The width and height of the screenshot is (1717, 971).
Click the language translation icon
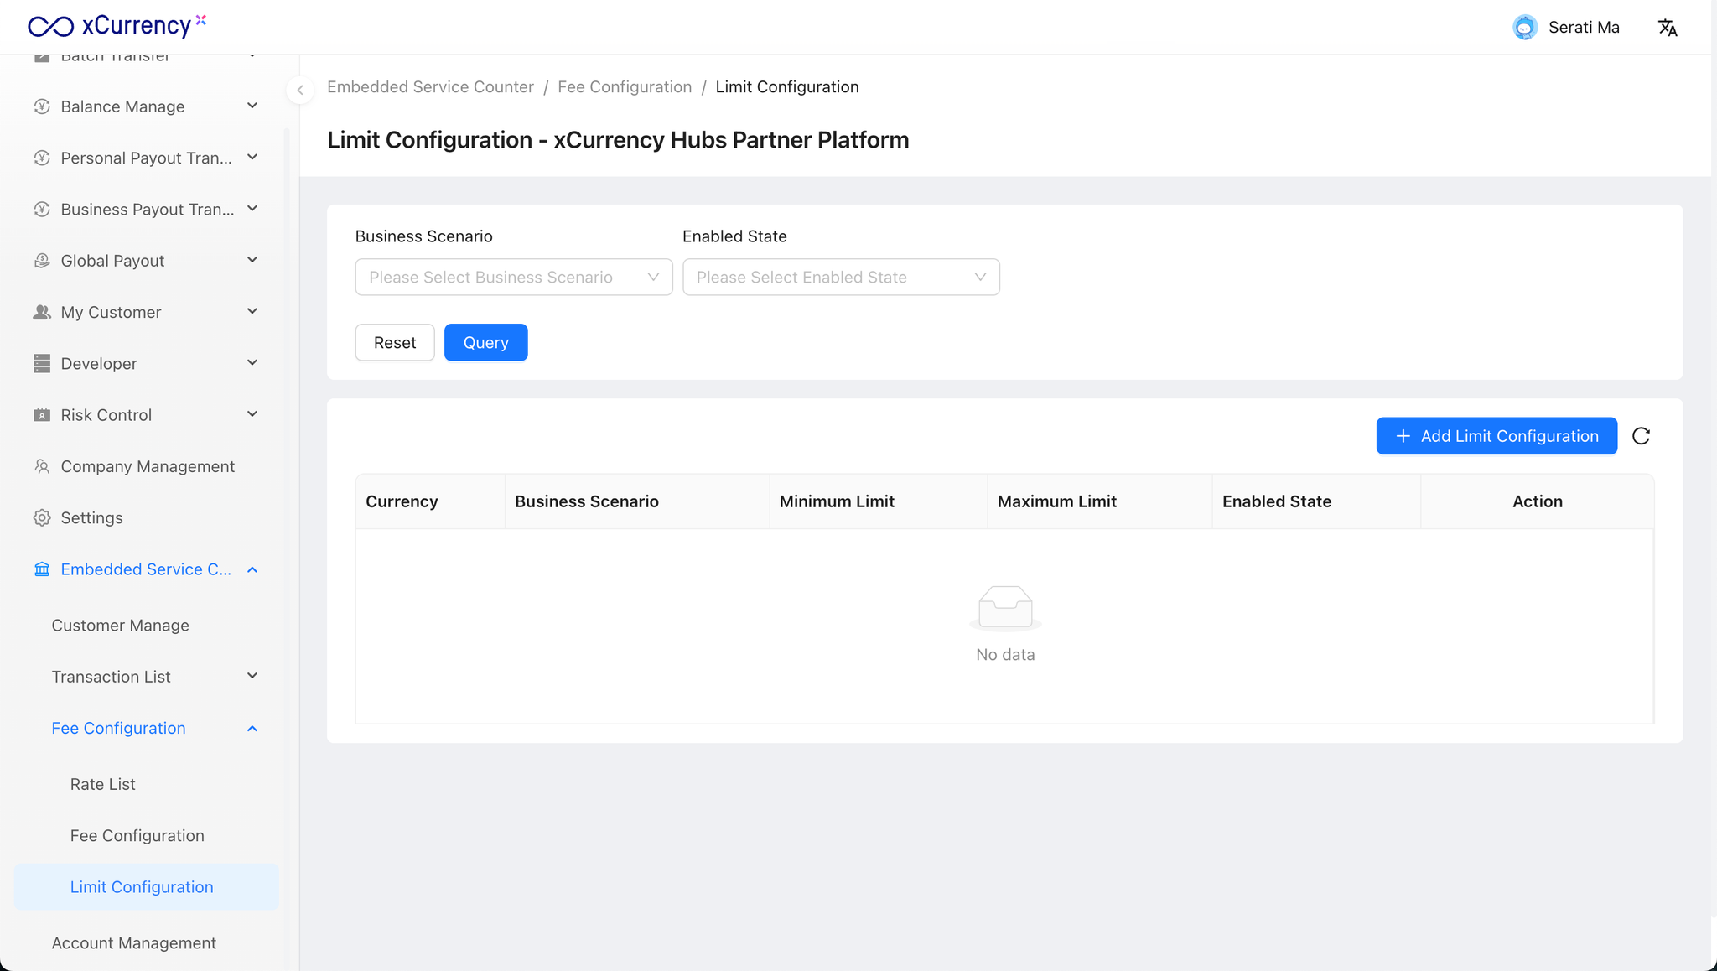point(1667,28)
